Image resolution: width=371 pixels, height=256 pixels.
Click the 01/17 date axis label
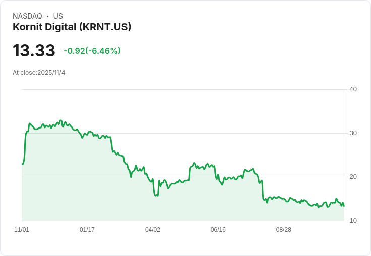87,229
